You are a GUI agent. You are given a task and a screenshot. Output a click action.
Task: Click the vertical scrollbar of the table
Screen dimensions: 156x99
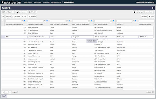click(x=154, y=32)
